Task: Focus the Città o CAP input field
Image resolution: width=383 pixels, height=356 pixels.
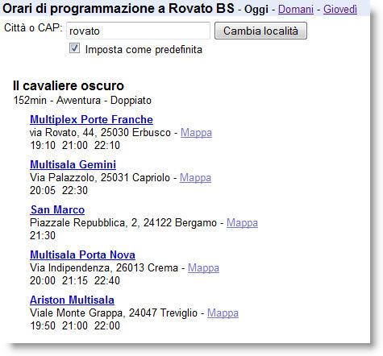Action: (138, 31)
